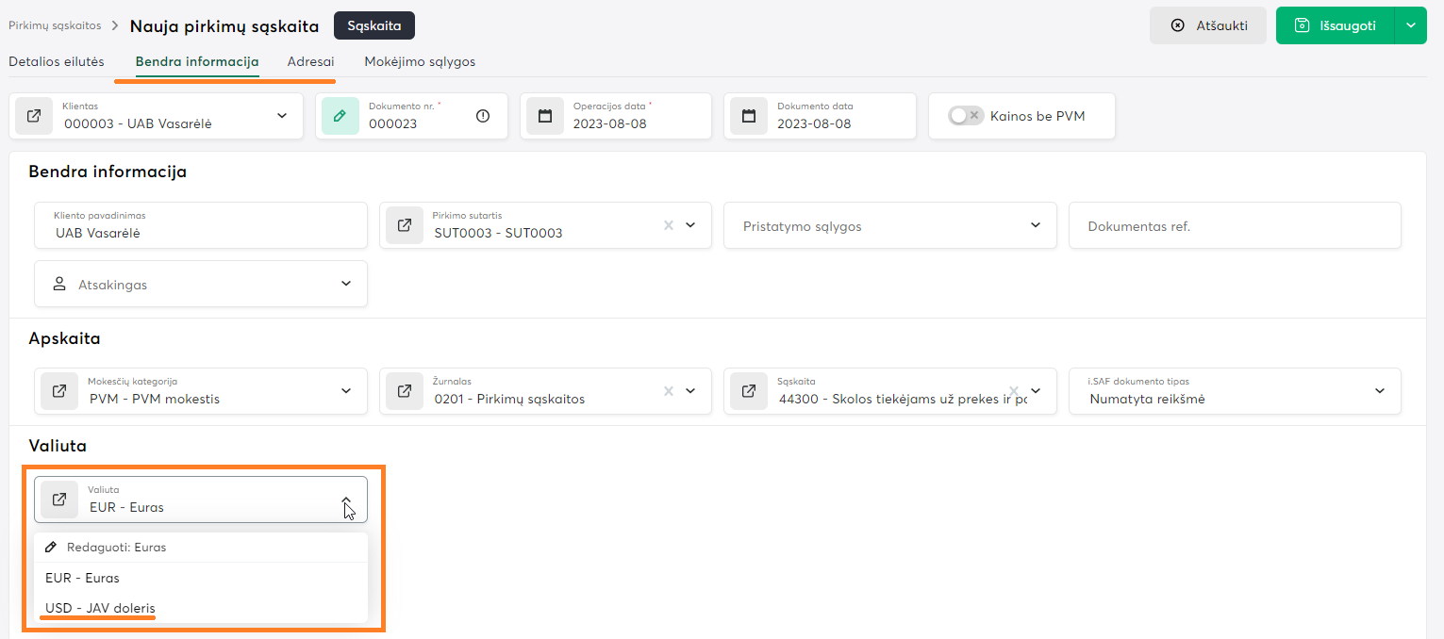Click info icon in Dokumento nr. field

483,116
